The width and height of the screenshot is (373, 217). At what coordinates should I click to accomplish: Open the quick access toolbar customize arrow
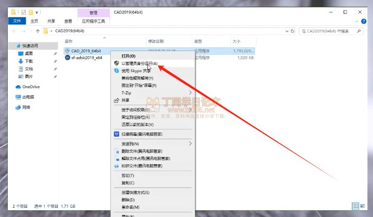37,12
